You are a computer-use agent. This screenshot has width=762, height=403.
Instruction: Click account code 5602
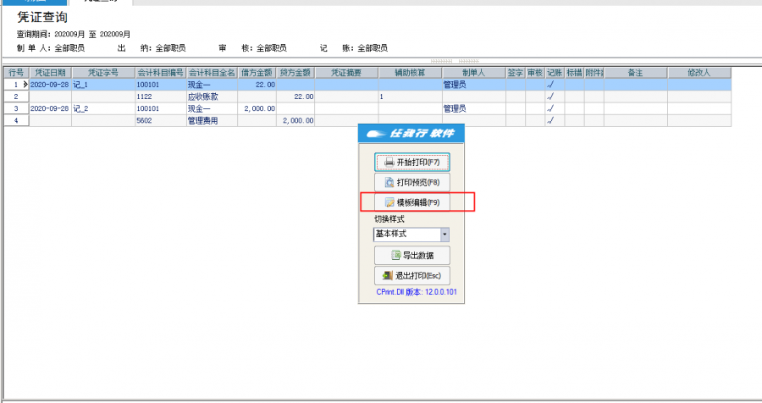point(160,120)
